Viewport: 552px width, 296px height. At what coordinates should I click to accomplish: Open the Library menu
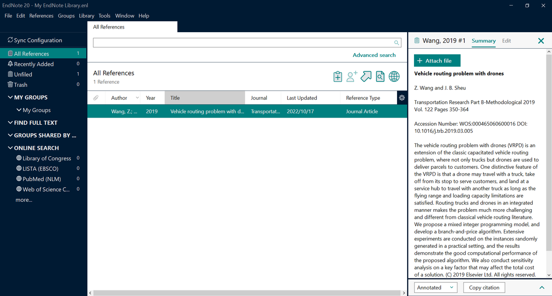click(86, 16)
